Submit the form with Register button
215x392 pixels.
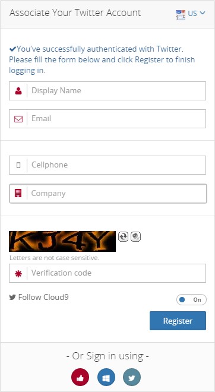pos(178,321)
